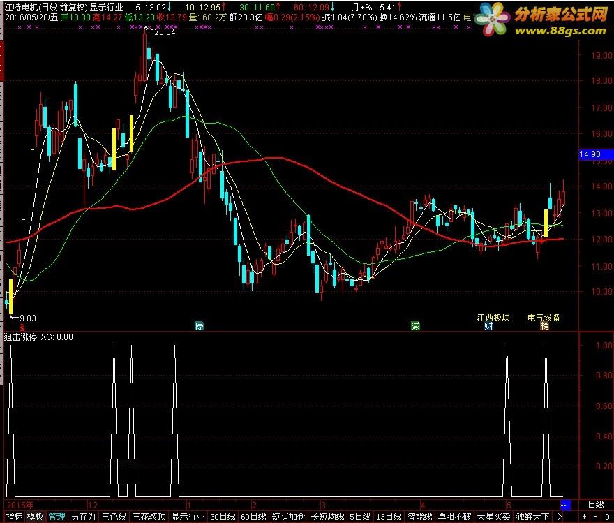
Task: Switch to the 三花聚顶 template
Action: click(x=149, y=516)
